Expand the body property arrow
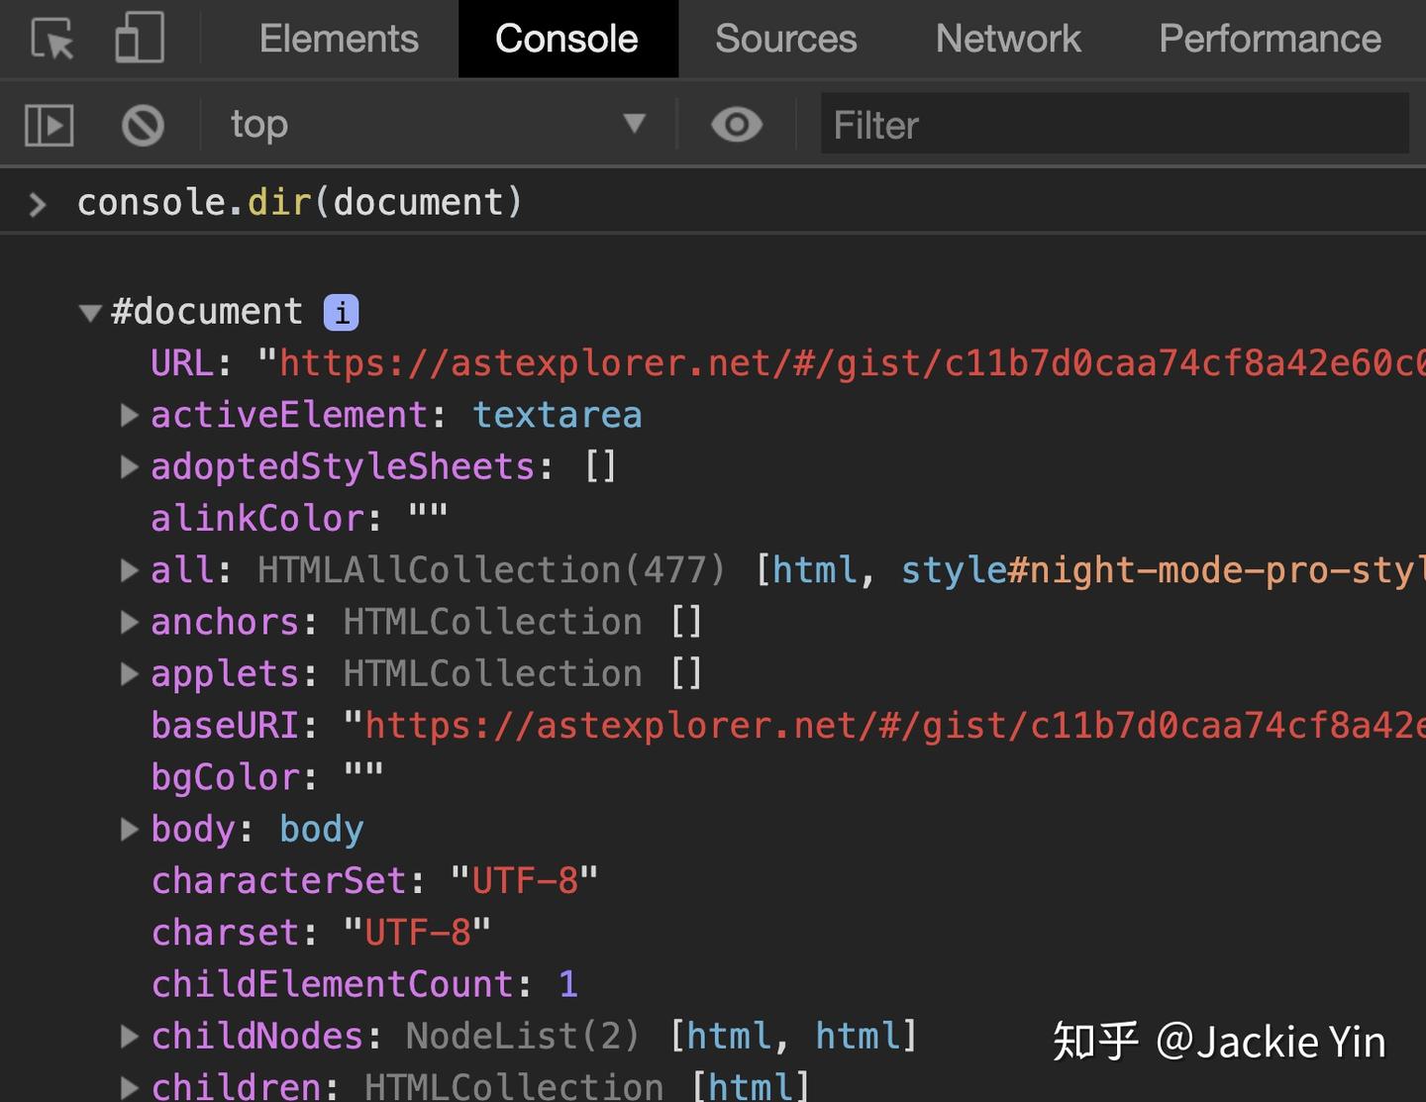The width and height of the screenshot is (1426, 1102). tap(129, 829)
